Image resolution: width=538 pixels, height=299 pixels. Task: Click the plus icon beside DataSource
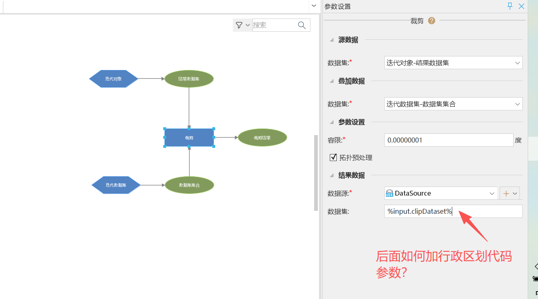tap(506, 193)
